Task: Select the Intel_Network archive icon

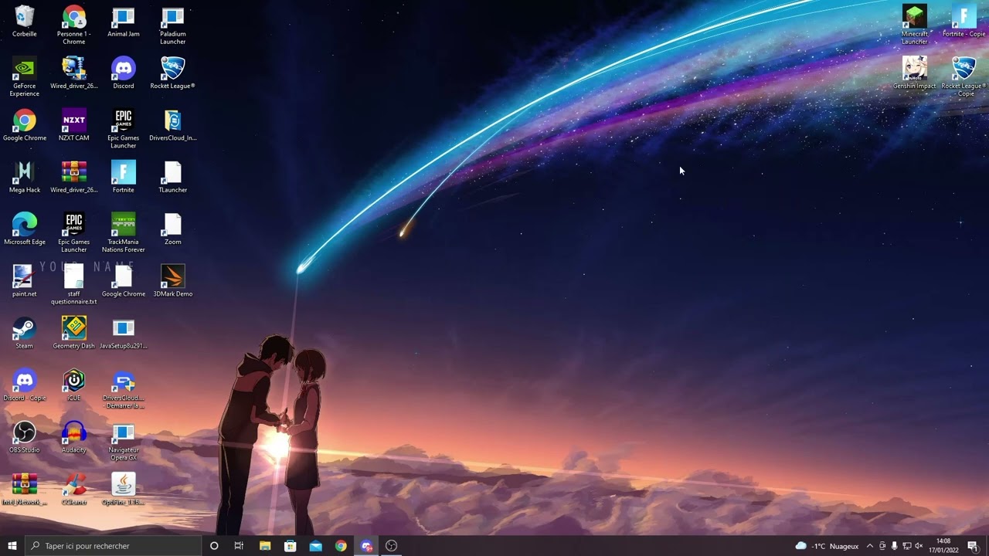Action: tap(24, 489)
